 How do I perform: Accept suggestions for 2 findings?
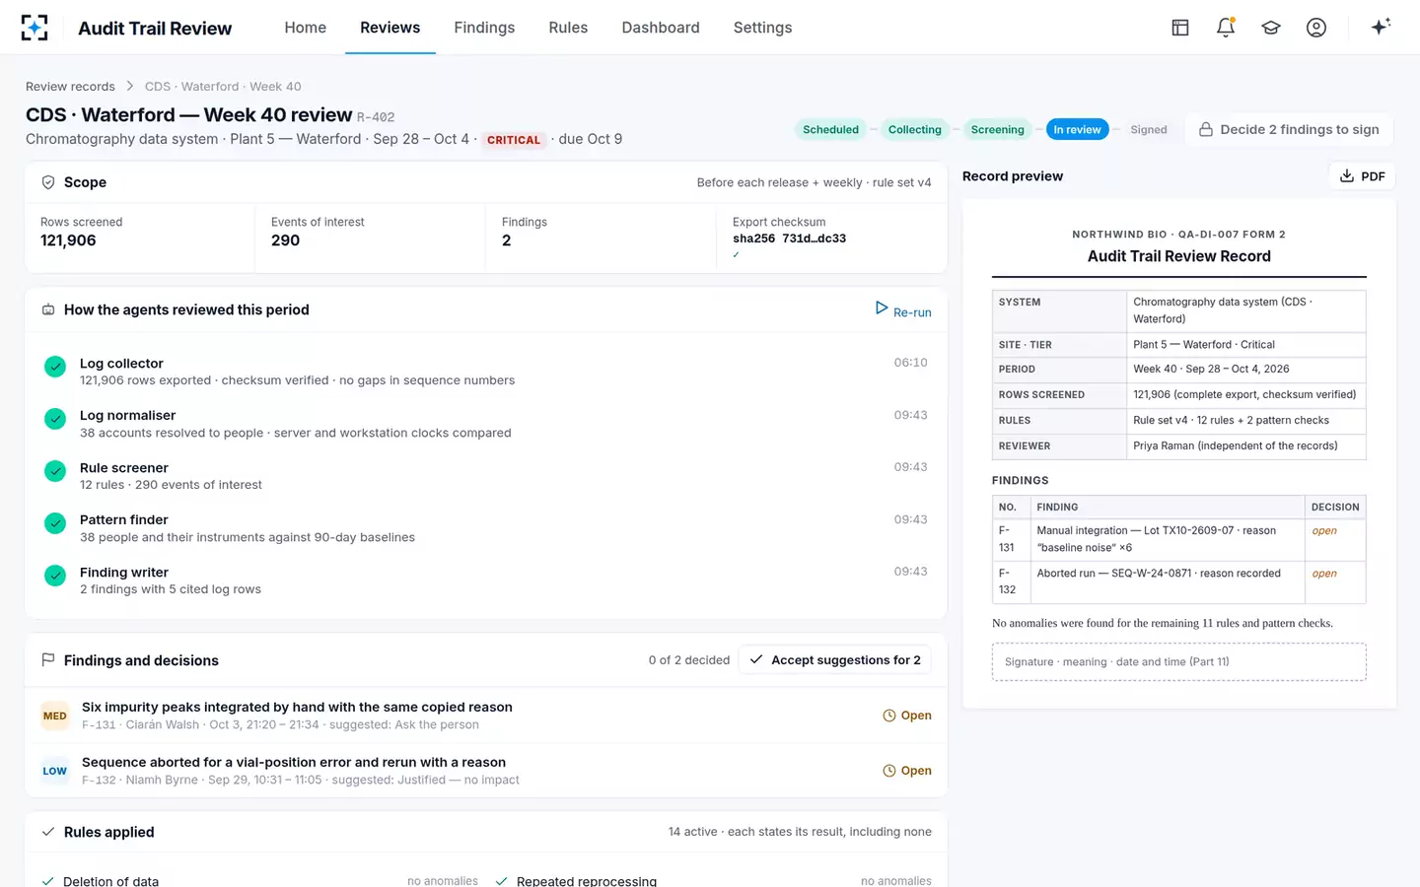click(x=835, y=660)
